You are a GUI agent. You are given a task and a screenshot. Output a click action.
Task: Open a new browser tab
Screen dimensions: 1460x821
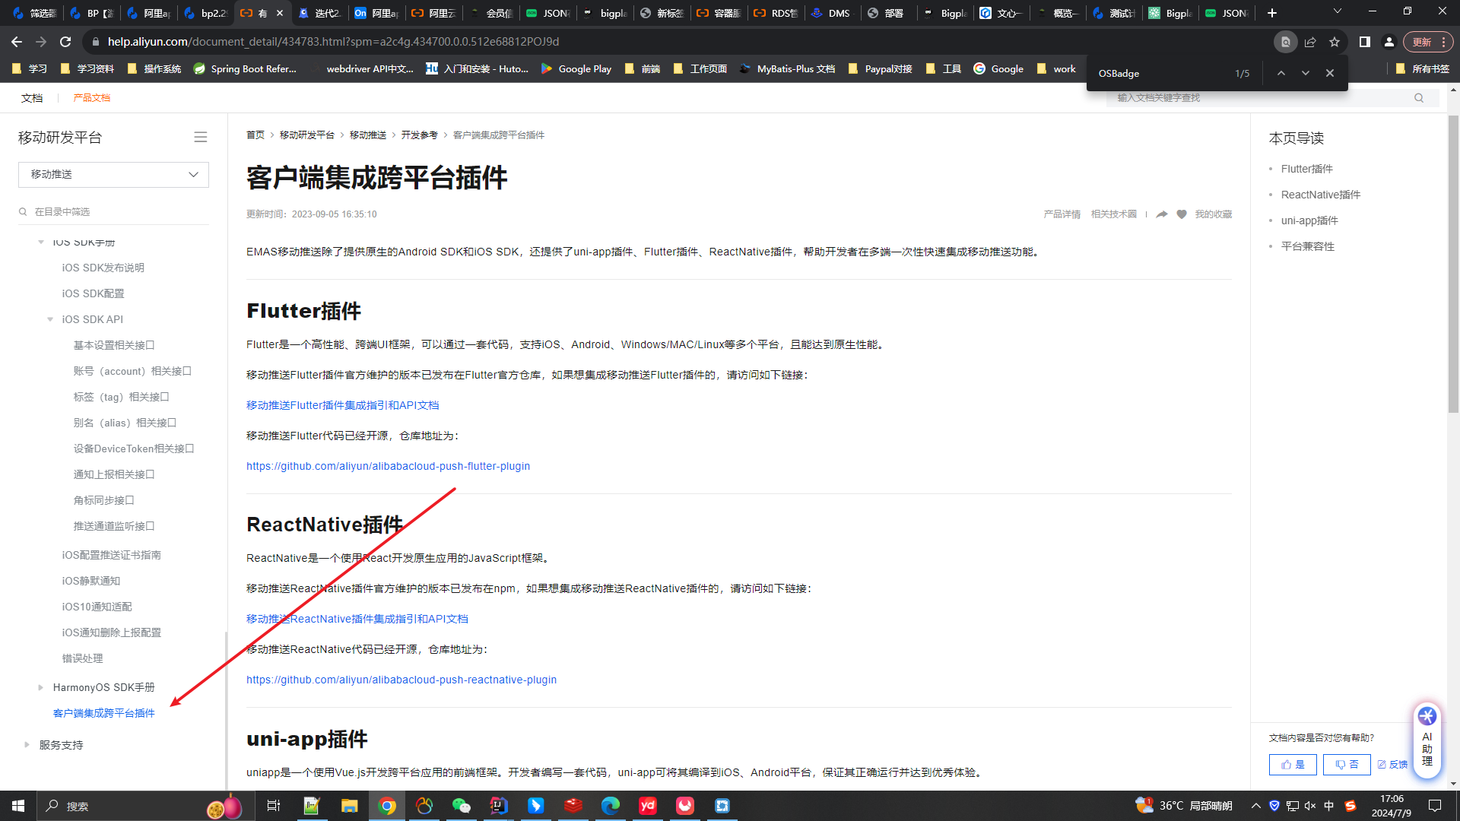point(1272,13)
